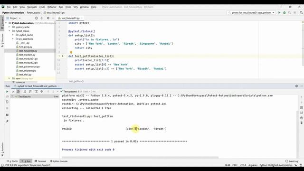Viewport: 304px width, 171px height.
Task: Run test_getItem from gutter arrow
Action: pyautogui.click(x=63, y=56)
